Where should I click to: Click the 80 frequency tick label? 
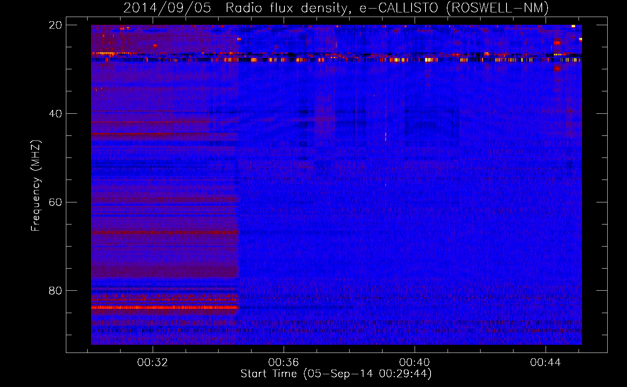[x=55, y=291]
